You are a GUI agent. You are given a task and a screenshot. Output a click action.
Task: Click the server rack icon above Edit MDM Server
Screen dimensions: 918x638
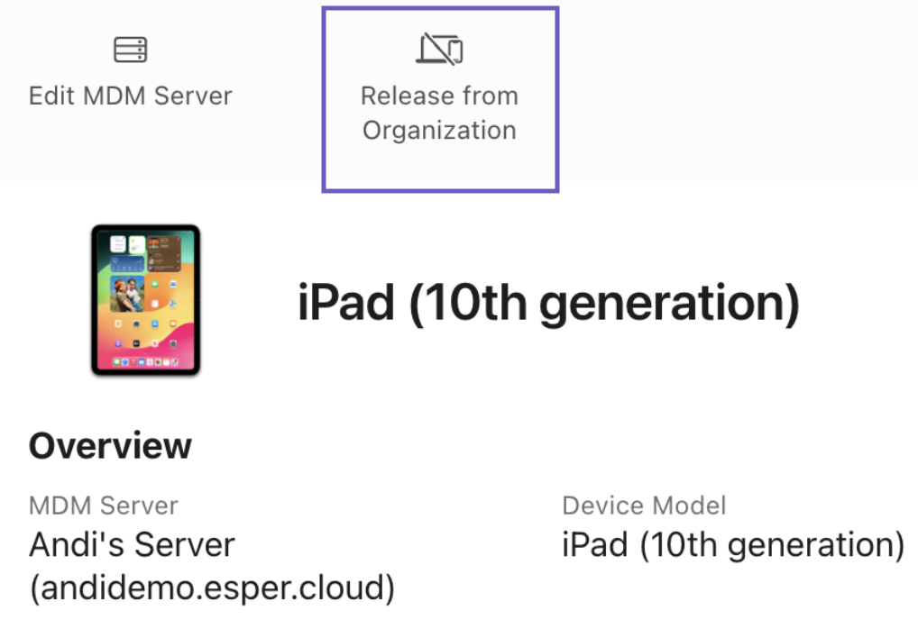pos(130,49)
